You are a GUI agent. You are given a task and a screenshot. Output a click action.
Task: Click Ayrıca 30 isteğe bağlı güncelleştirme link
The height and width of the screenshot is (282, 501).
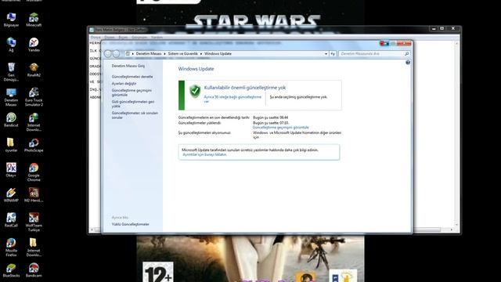(232, 99)
